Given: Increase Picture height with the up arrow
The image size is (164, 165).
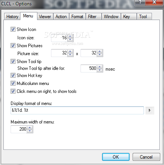Looking at the screenshot, I should [100, 51].
